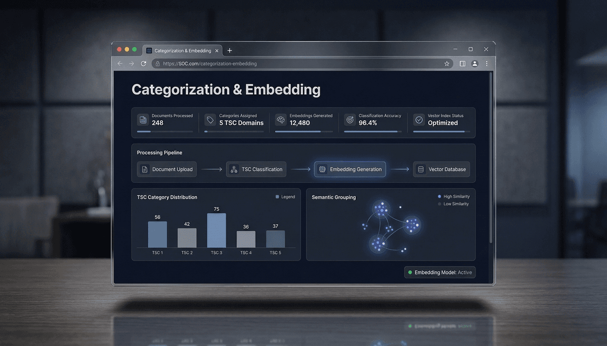Select the Embedding Generation pipeline step

(350, 169)
